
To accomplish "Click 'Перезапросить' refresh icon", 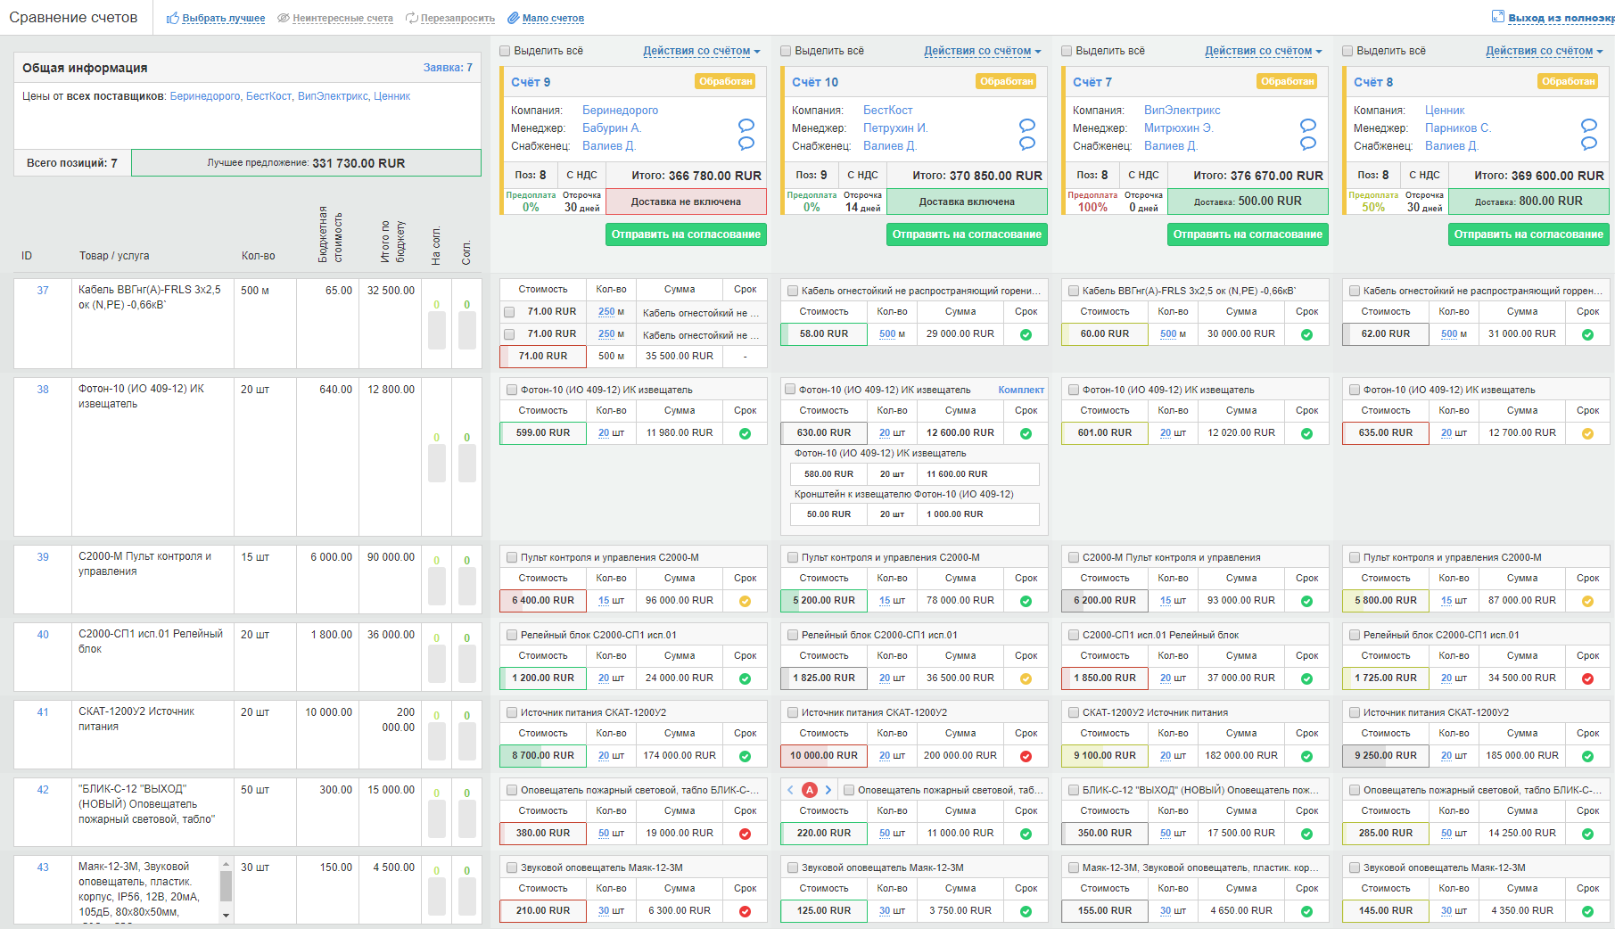I will pos(411,18).
